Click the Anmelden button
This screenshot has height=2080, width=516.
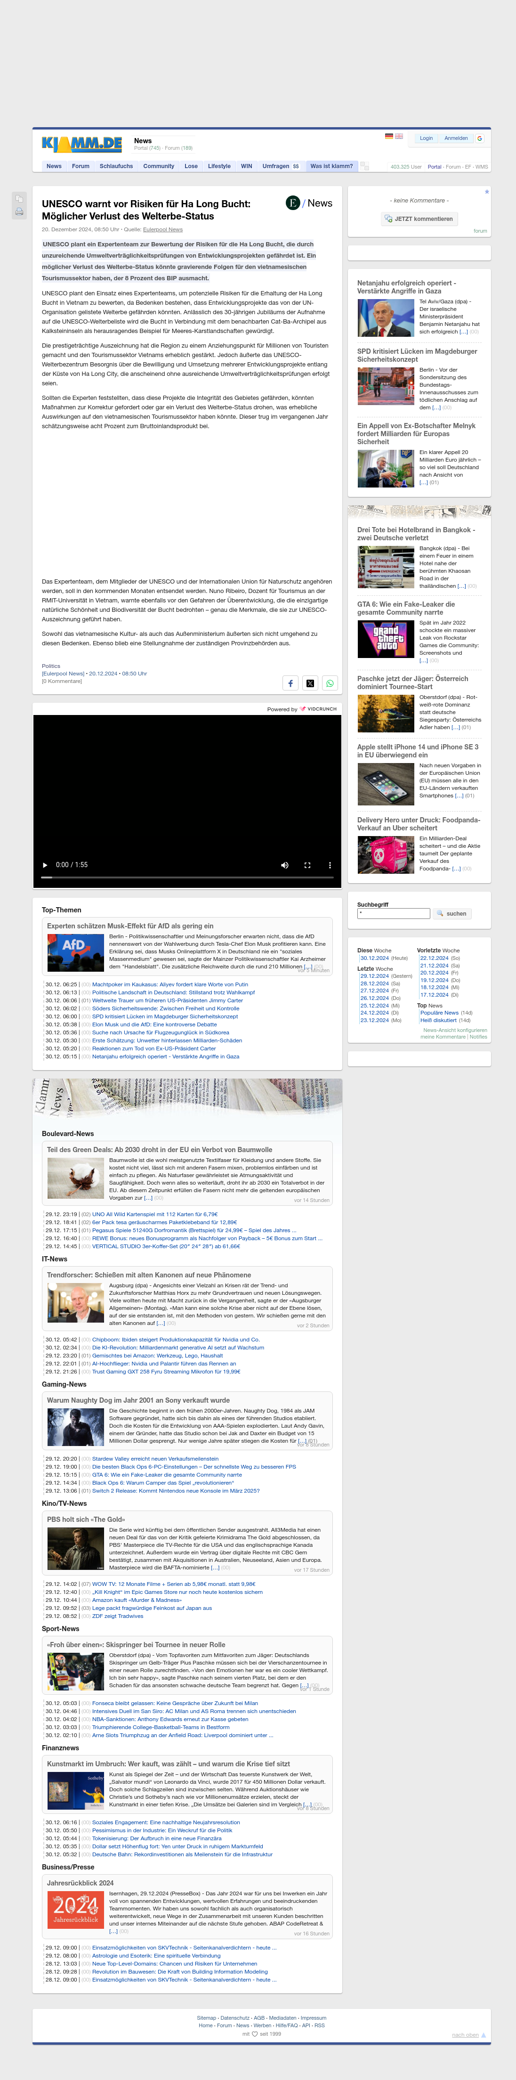coord(455,138)
